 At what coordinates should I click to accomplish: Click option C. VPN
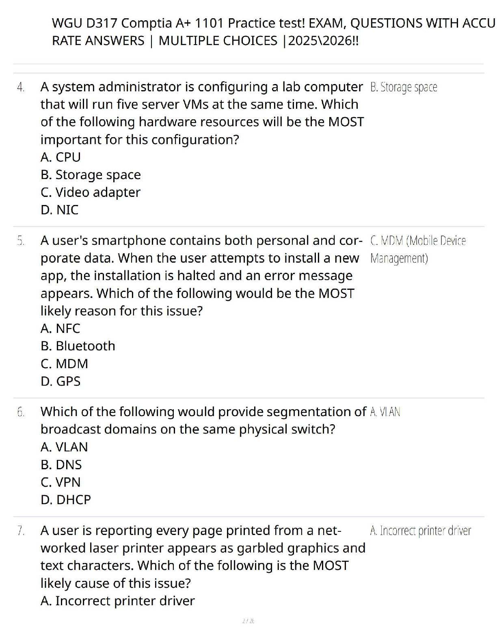[61, 482]
